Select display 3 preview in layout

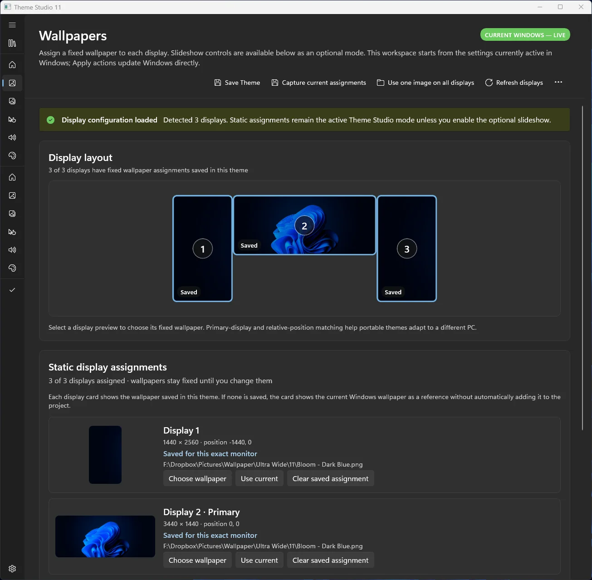pos(407,249)
